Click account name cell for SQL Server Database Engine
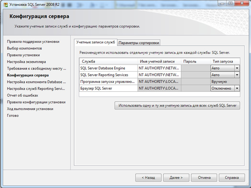Viewport: 251px width, 188px height. point(159,68)
